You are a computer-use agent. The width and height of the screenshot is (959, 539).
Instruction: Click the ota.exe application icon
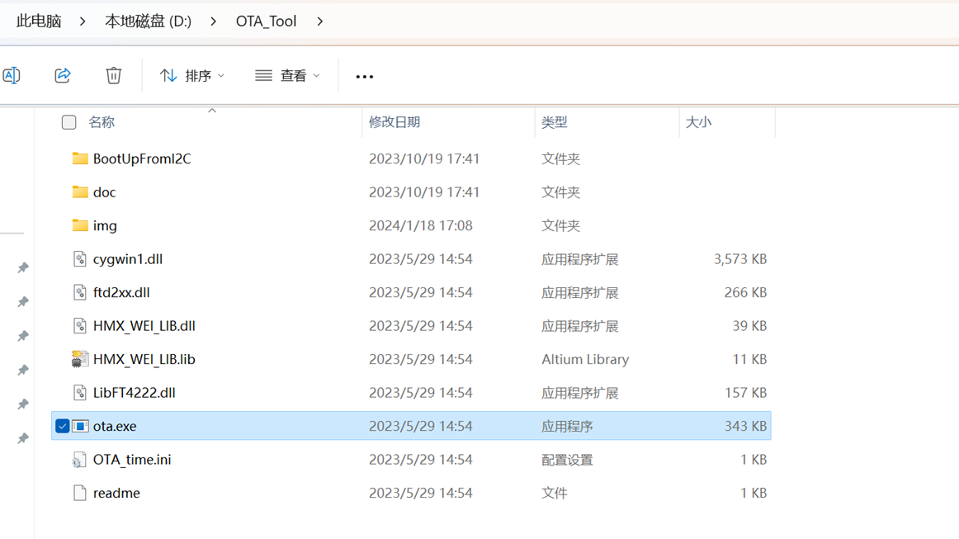coord(80,426)
